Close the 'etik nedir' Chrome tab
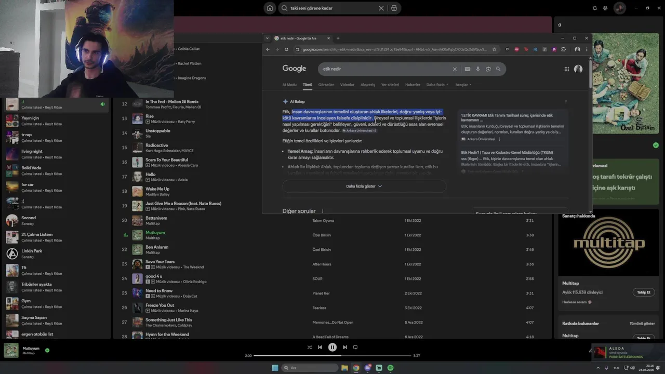The height and width of the screenshot is (374, 665). pos(328,38)
